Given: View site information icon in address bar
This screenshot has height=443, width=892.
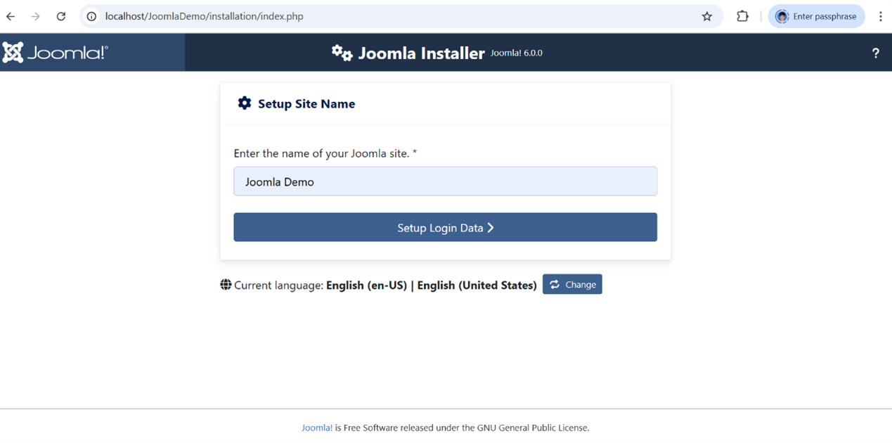Looking at the screenshot, I should pos(91,16).
